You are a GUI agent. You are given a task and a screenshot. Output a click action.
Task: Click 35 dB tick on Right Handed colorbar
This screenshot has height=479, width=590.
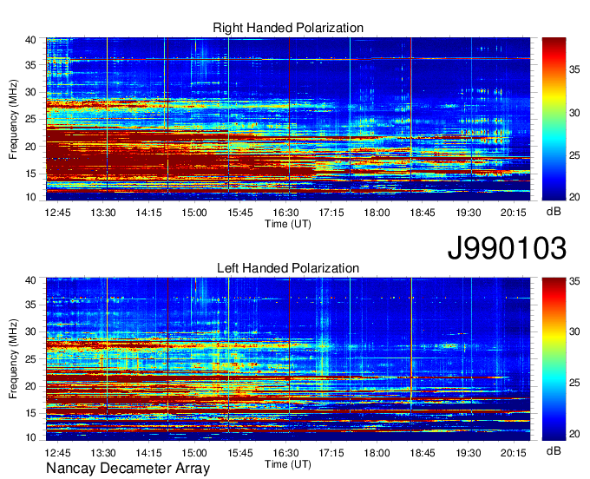574,69
